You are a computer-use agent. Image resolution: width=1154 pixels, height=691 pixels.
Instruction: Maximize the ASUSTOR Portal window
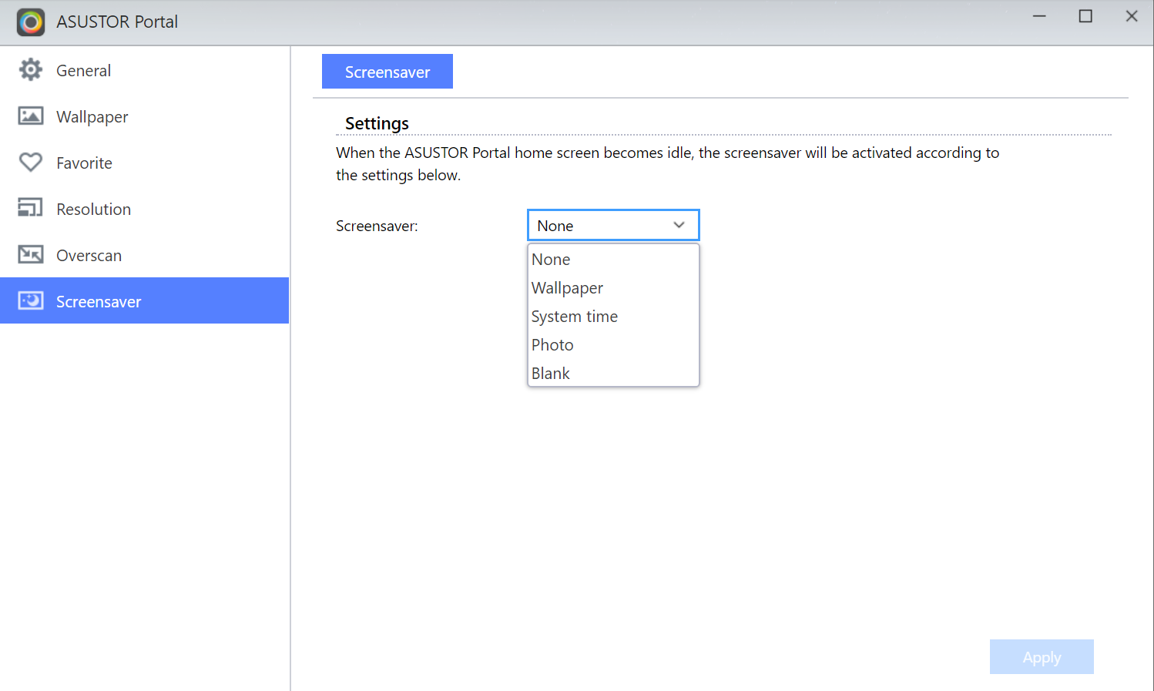point(1085,16)
